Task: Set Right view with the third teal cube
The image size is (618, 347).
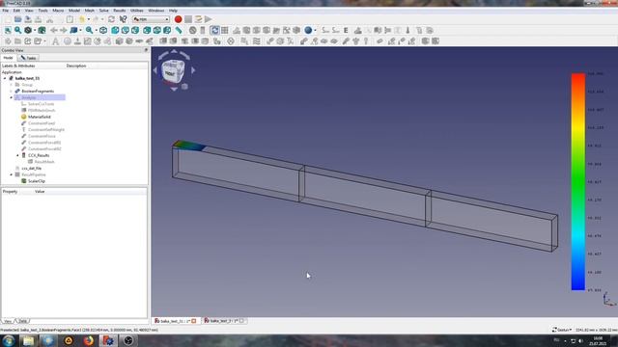Action: pos(135,30)
